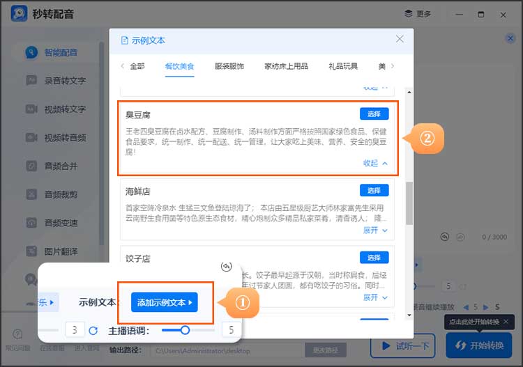Go to 视频转音频 in the sidebar

[x=65, y=138]
